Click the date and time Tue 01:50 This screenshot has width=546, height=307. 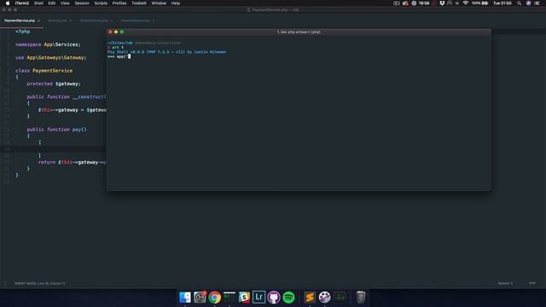pyautogui.click(x=502, y=3)
